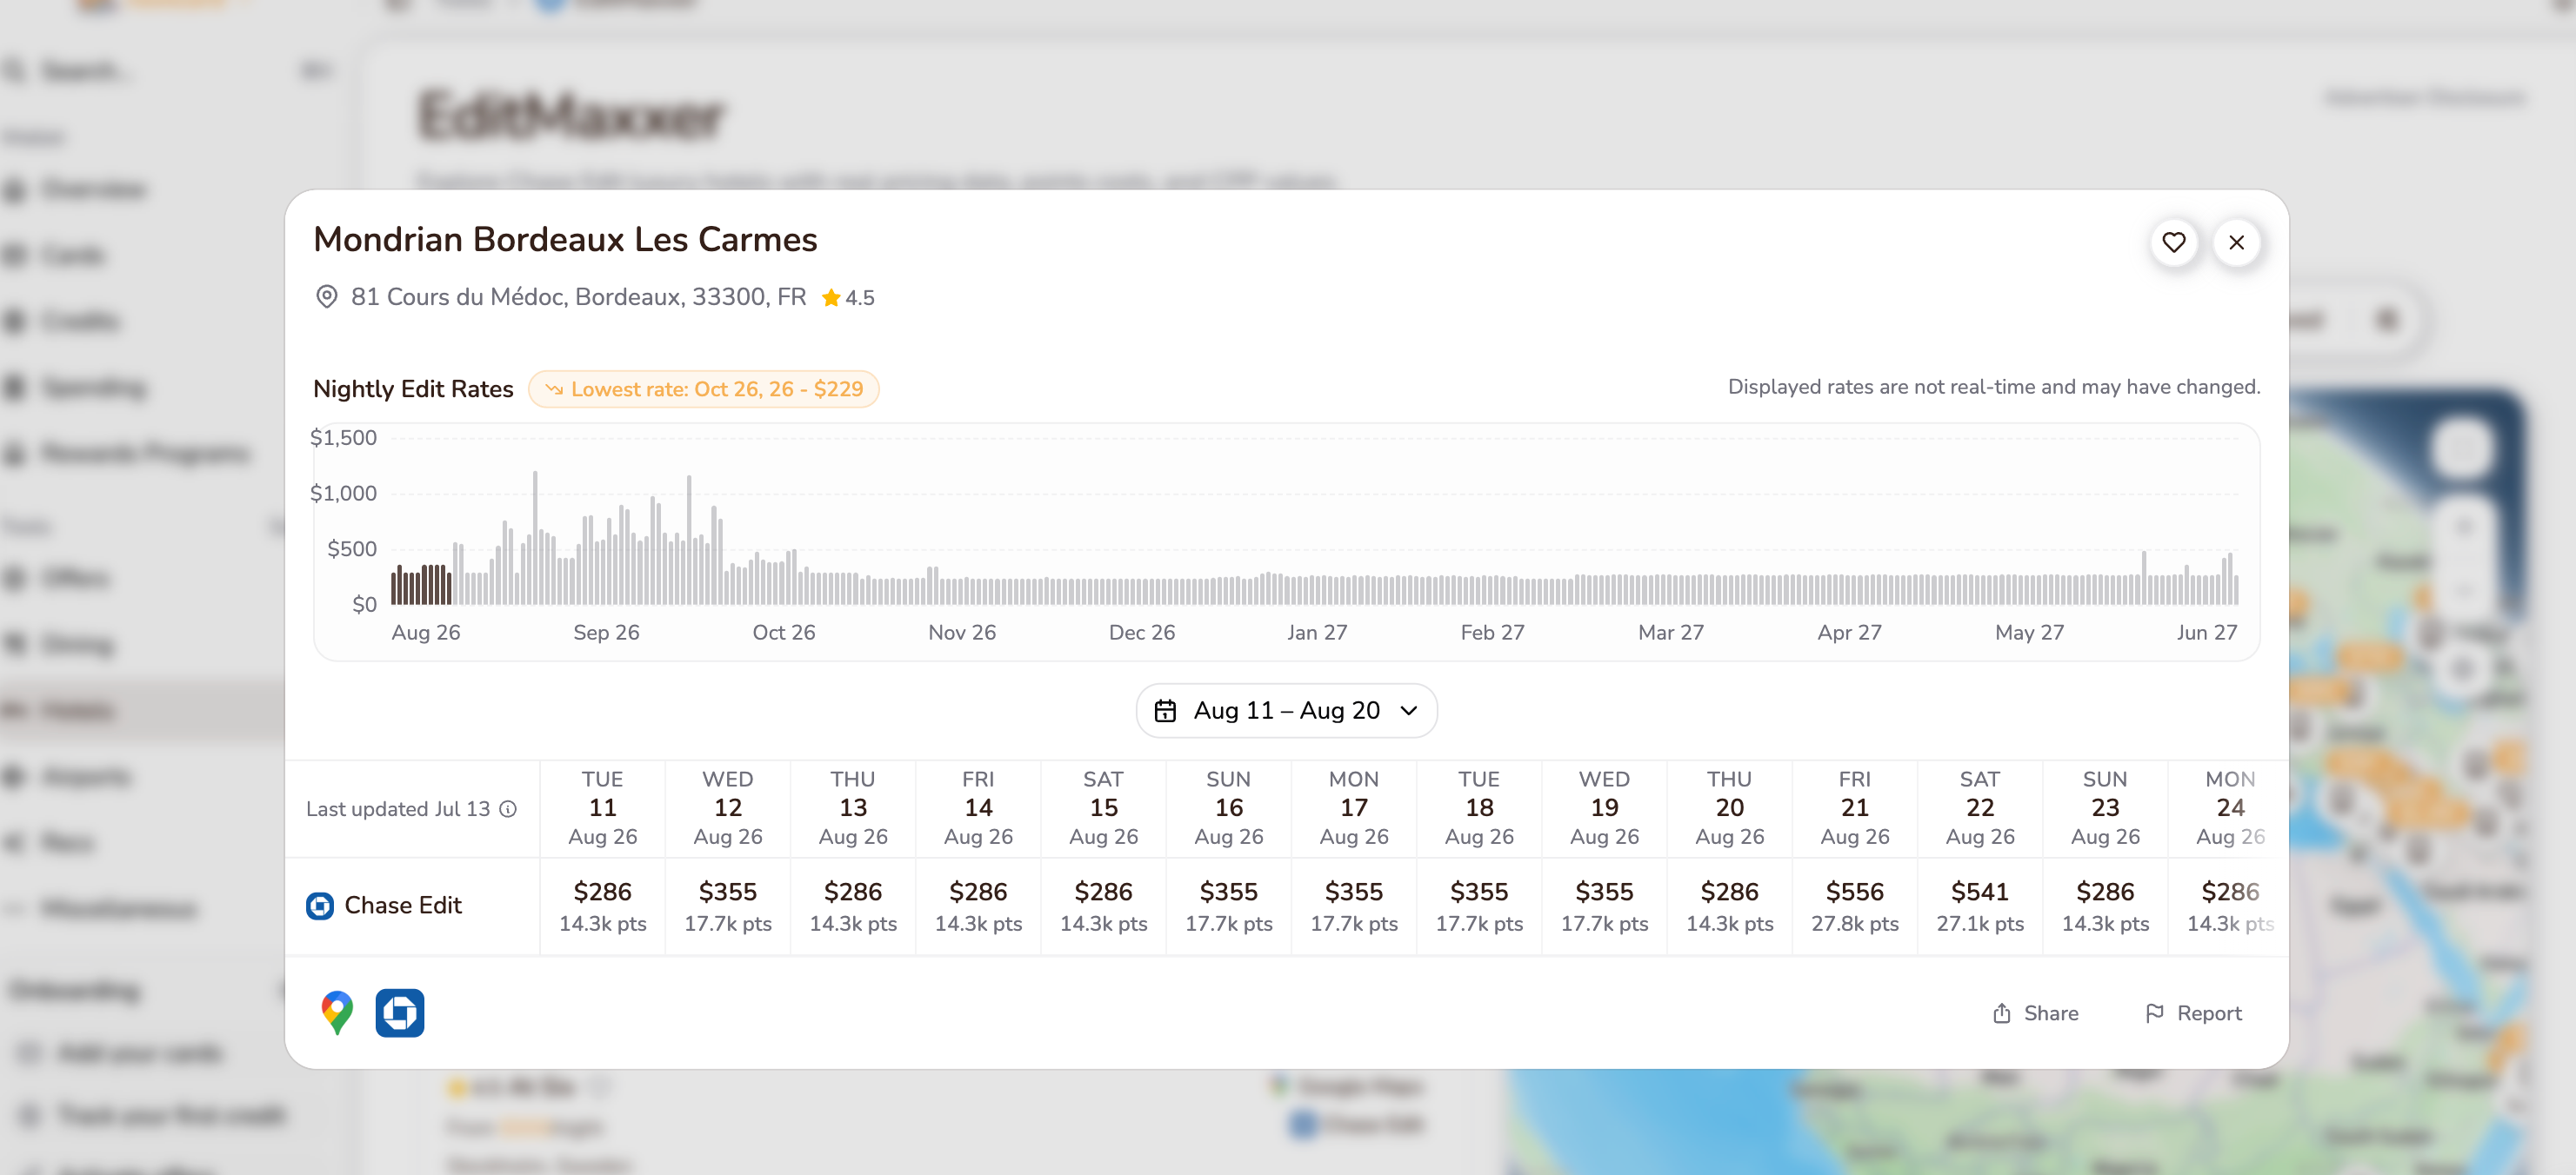
Task: Select the SUN 16 column header
Action: tap(1229, 807)
